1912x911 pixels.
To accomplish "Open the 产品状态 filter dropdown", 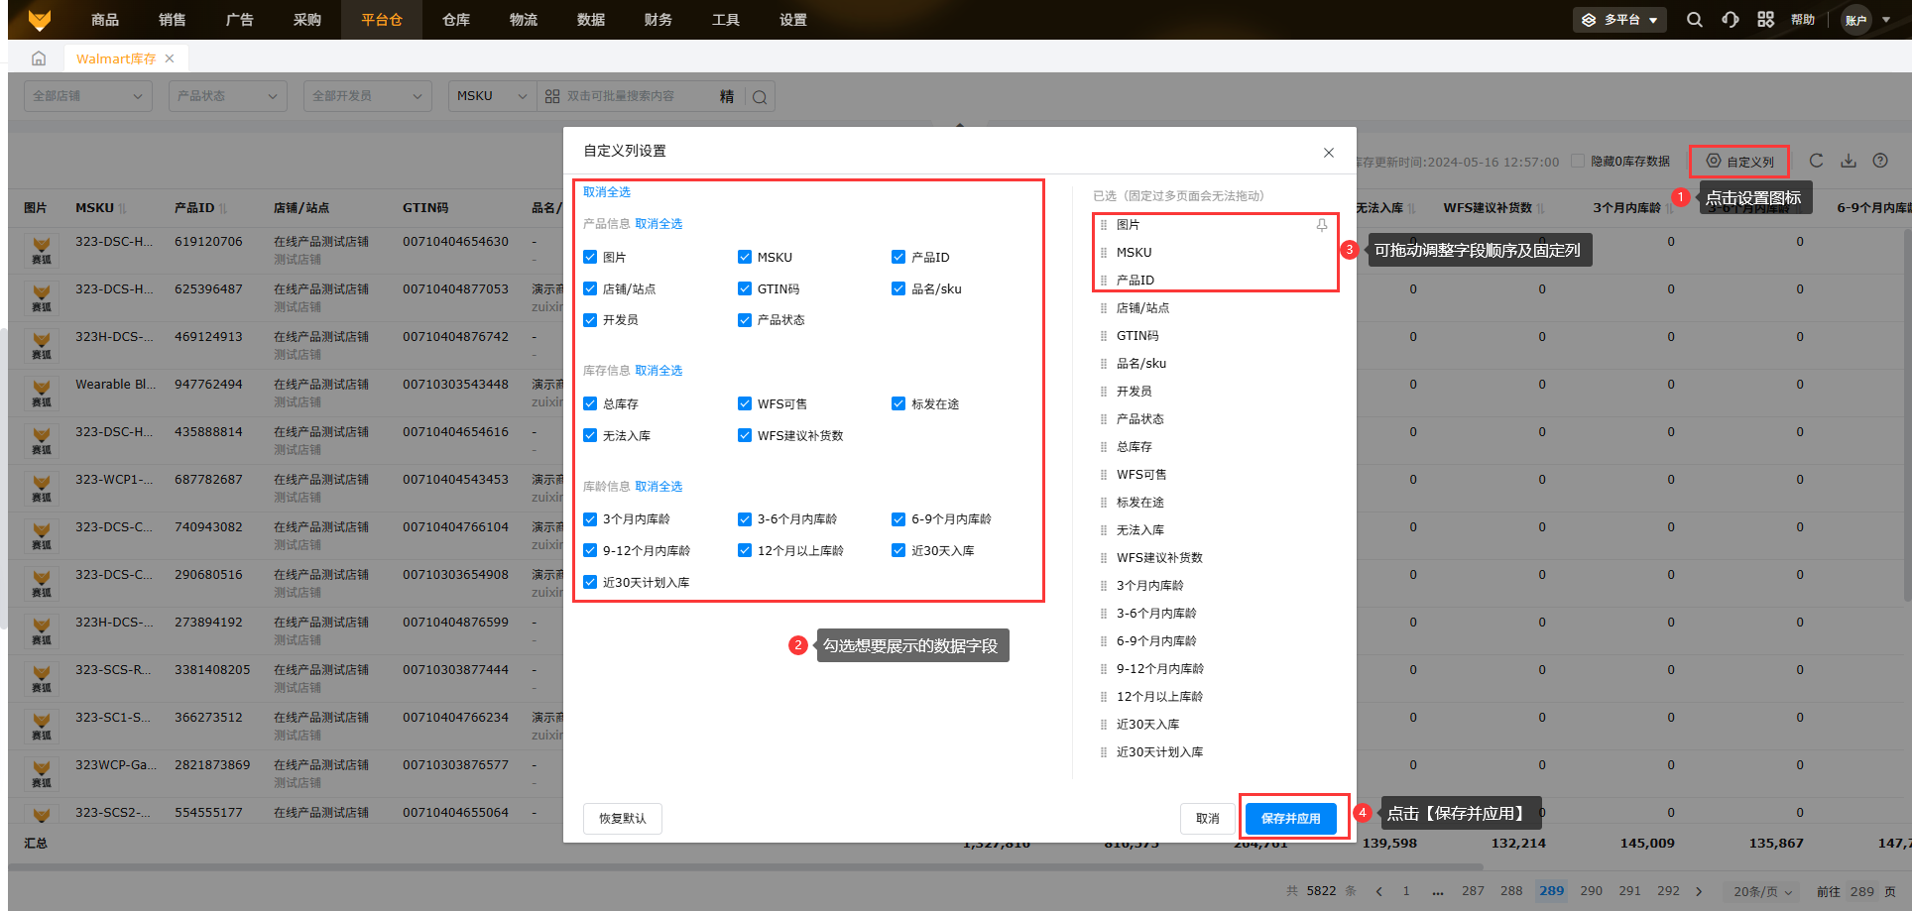I will pos(227,96).
